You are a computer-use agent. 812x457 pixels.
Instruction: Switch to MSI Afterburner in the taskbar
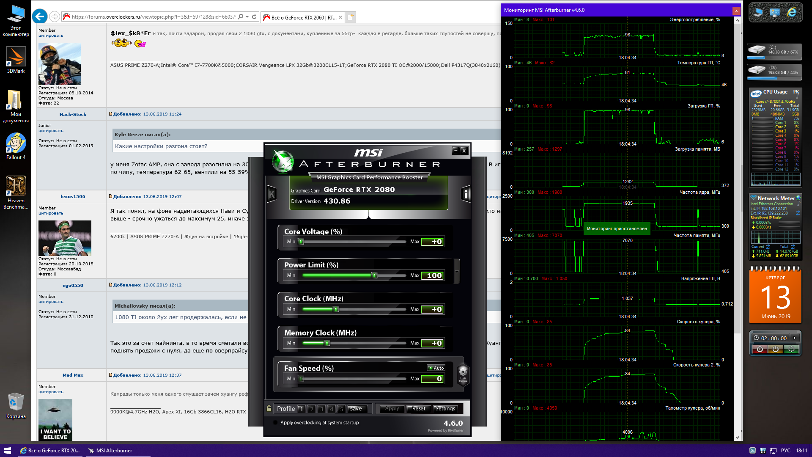tap(110, 451)
